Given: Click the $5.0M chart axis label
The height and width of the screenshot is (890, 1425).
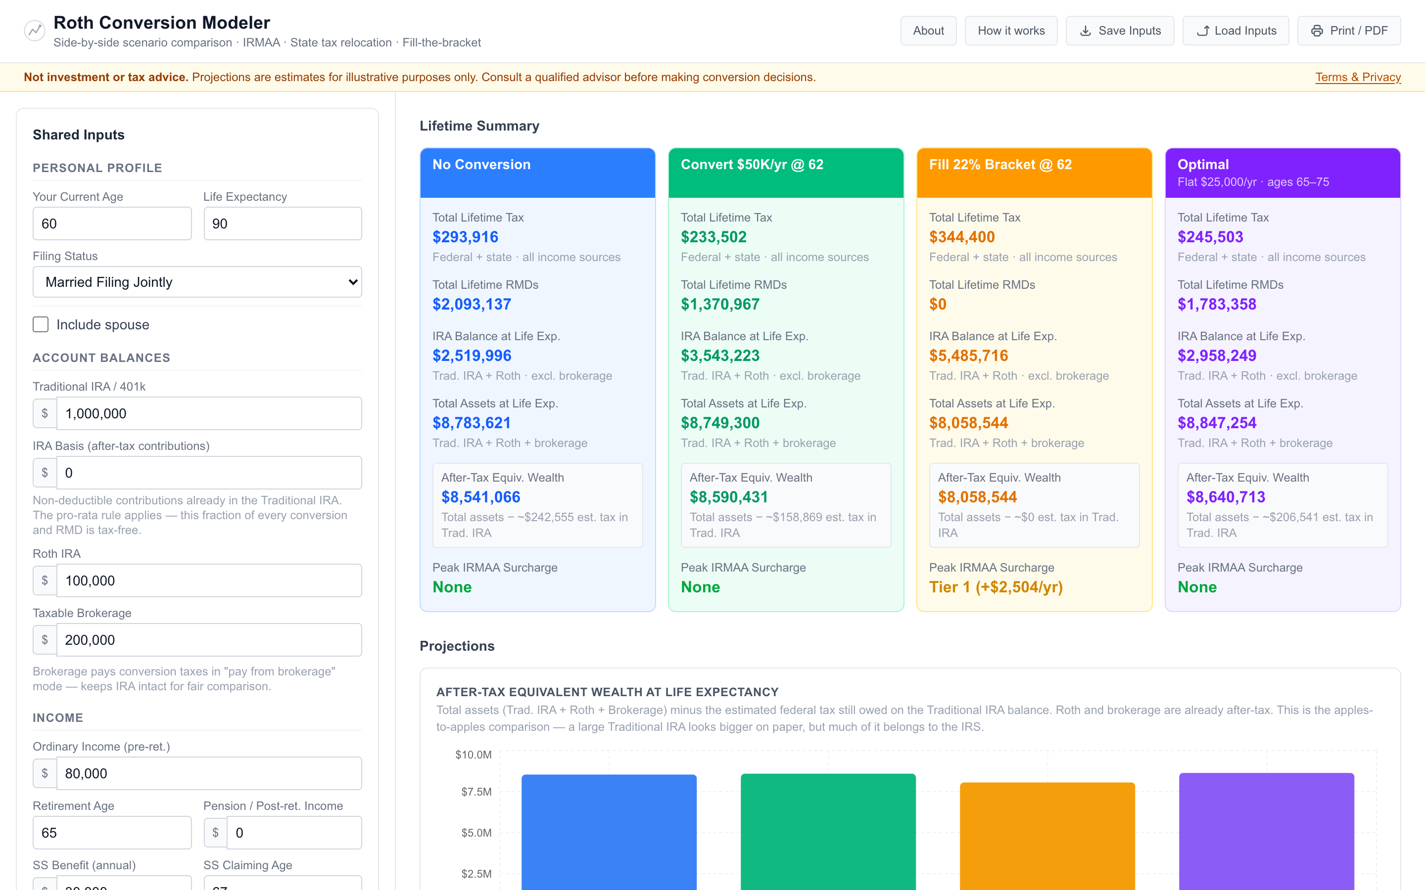Looking at the screenshot, I should click(x=476, y=833).
